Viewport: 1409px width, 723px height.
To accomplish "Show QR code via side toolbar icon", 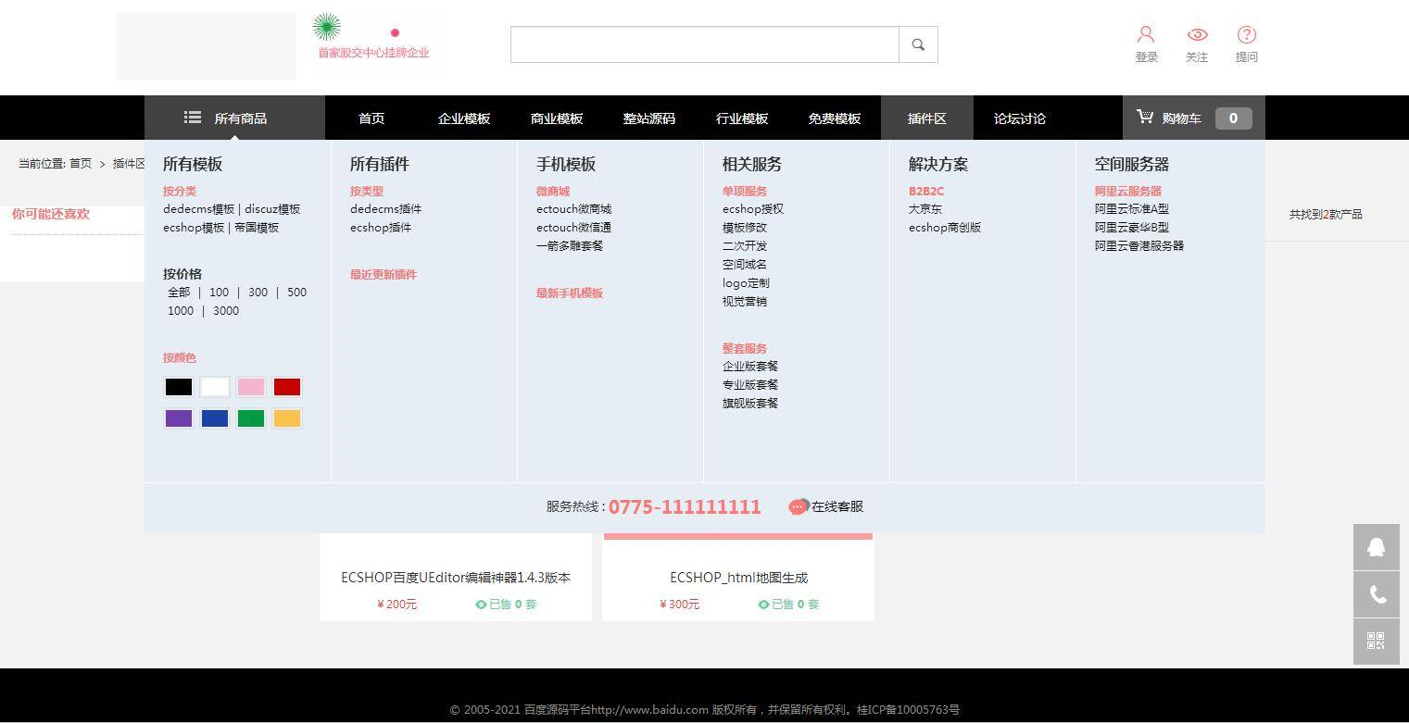I will (x=1376, y=641).
